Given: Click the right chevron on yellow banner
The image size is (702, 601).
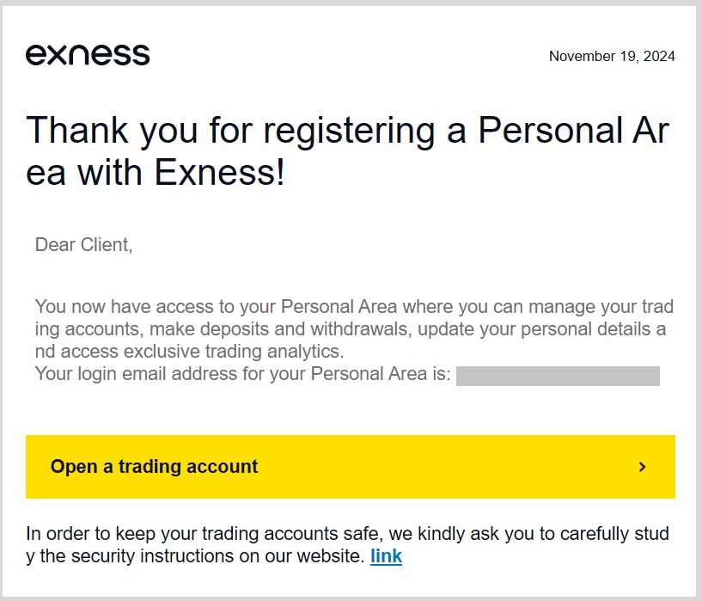Looking at the screenshot, I should point(642,467).
